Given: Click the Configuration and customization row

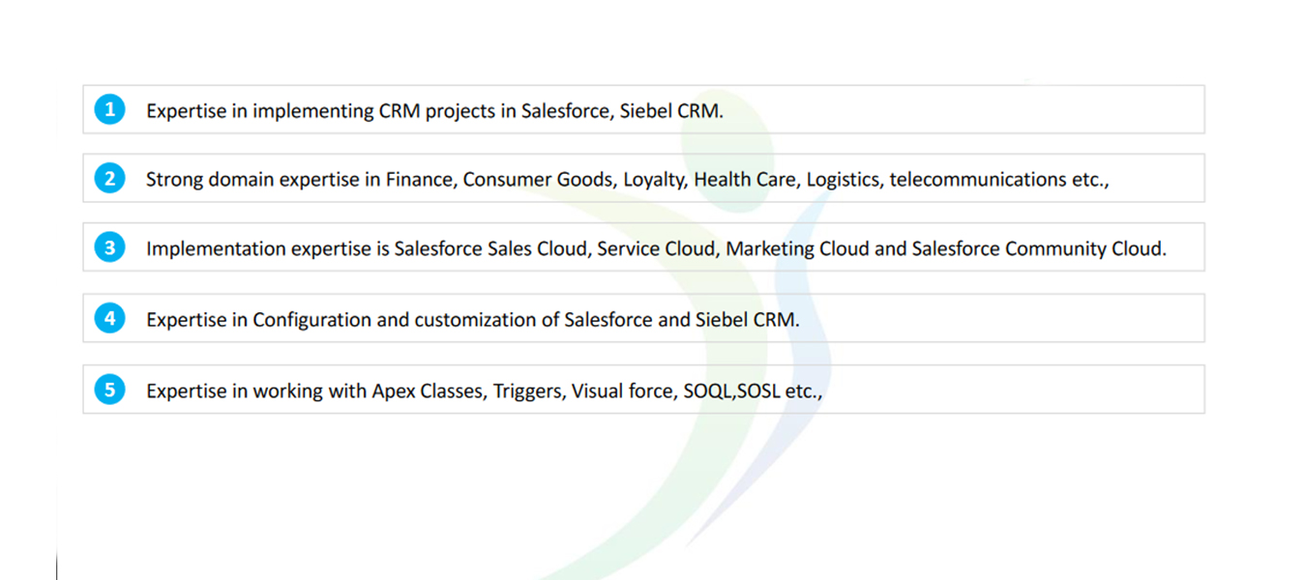Looking at the screenshot, I should coord(643,318).
